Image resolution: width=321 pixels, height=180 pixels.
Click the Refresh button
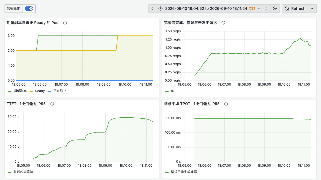(x=295, y=9)
